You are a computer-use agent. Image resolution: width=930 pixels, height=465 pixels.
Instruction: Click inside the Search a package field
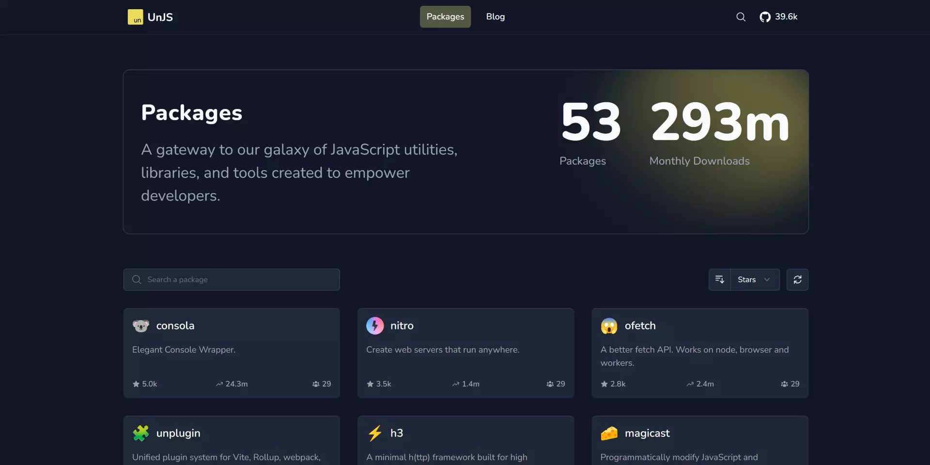pos(231,279)
